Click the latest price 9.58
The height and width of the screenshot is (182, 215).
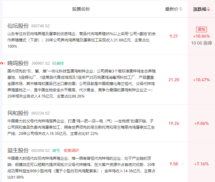pos(174,164)
